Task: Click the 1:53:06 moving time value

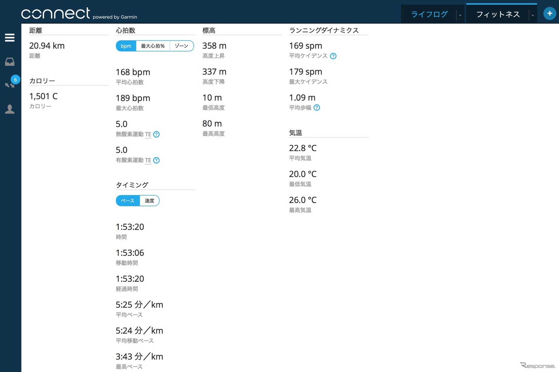Action: 130,253
